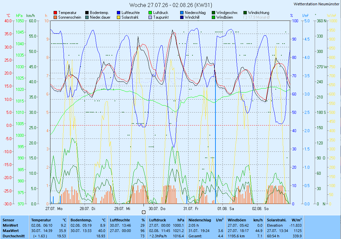Select the 28.07. Di date label
The width and height of the screenshot is (341, 239).
88,209
